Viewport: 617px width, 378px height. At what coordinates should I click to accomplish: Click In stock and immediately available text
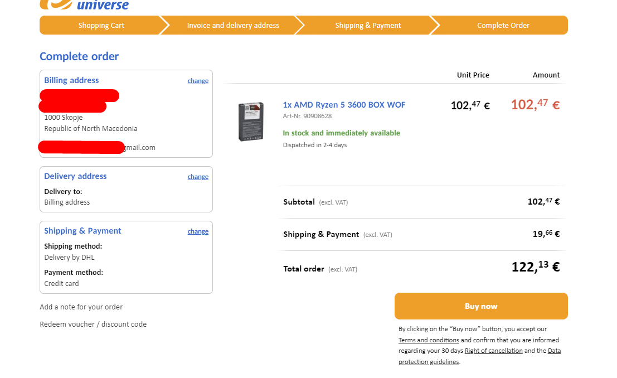pos(341,133)
